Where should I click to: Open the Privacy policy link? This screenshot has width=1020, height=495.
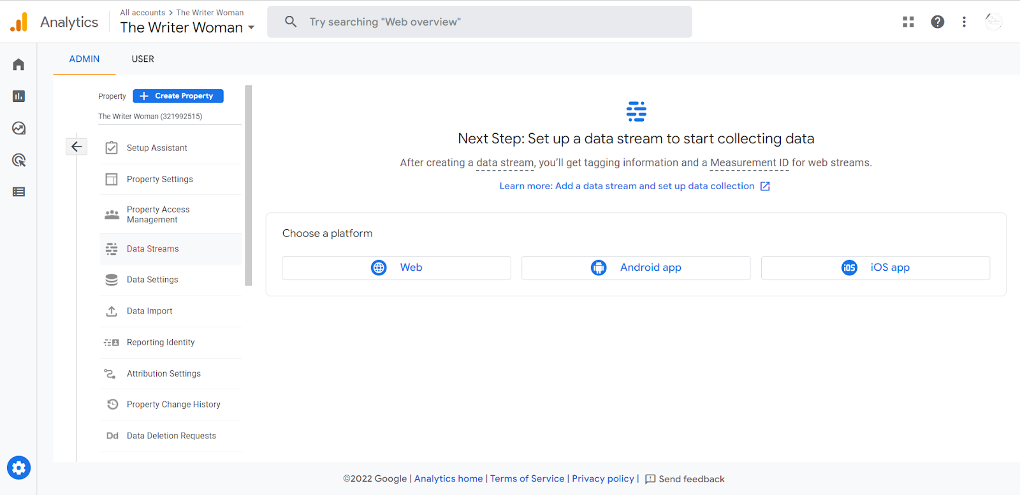coord(603,478)
